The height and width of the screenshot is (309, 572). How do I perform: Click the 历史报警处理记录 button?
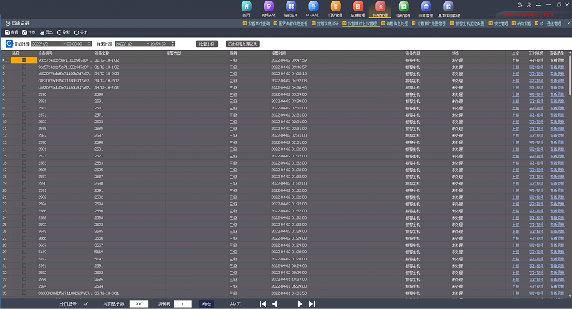[242, 44]
